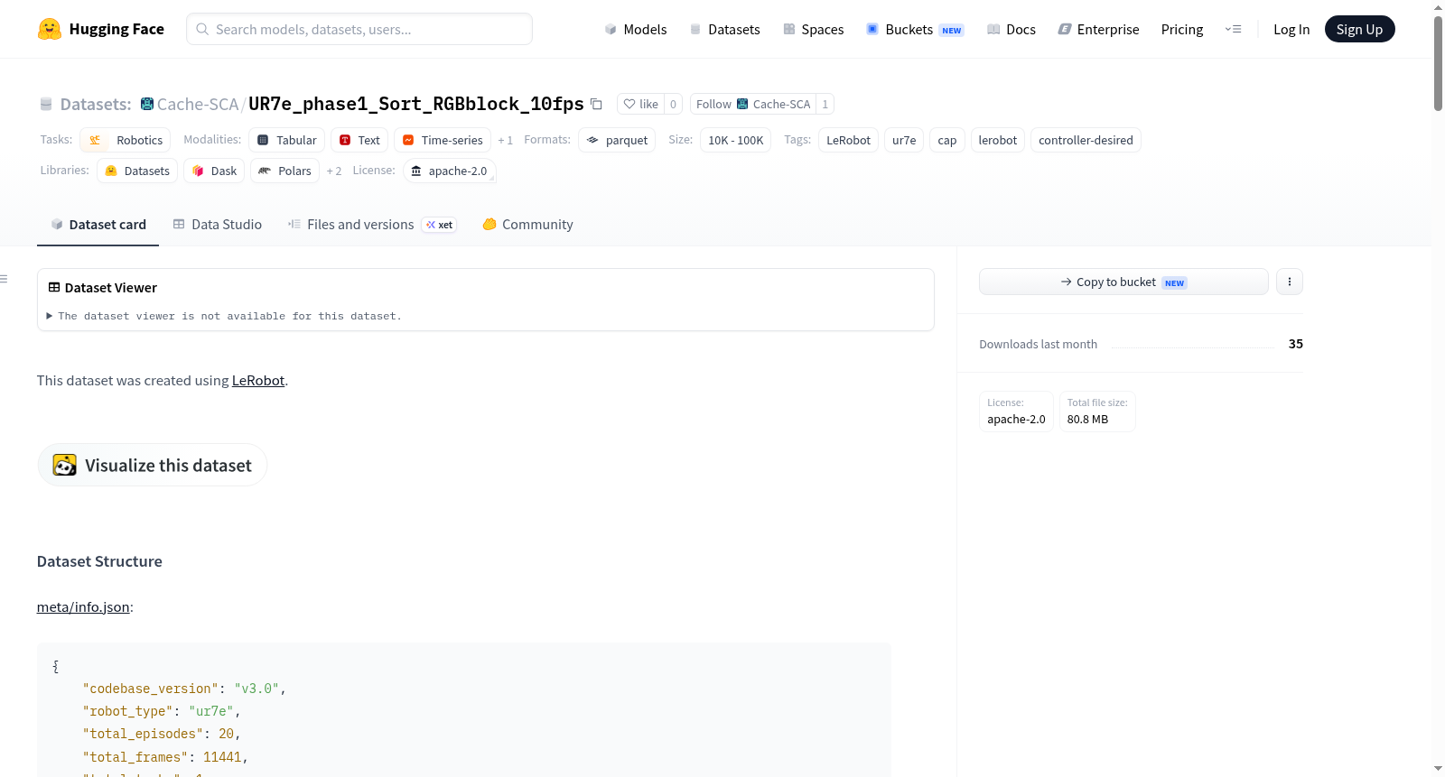The height and width of the screenshot is (777, 1445).
Task: Click the Dataset Viewer table icon
Action: pos(54,287)
